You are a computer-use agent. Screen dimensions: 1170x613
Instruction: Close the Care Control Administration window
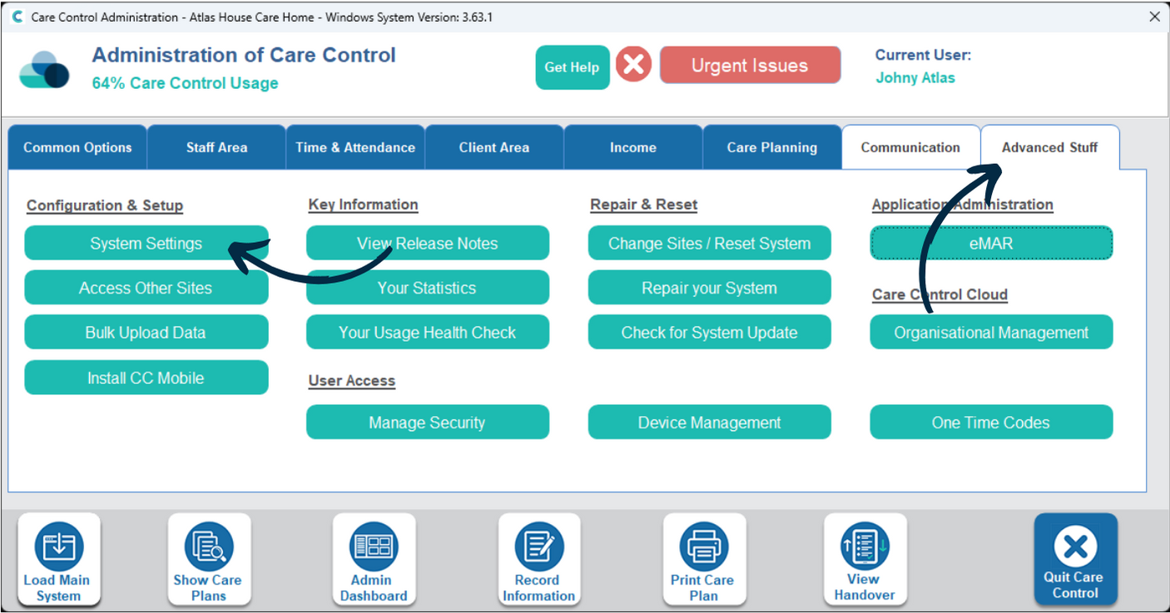[1154, 17]
